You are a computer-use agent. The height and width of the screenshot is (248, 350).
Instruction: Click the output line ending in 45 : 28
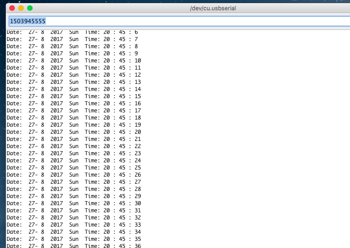74,189
